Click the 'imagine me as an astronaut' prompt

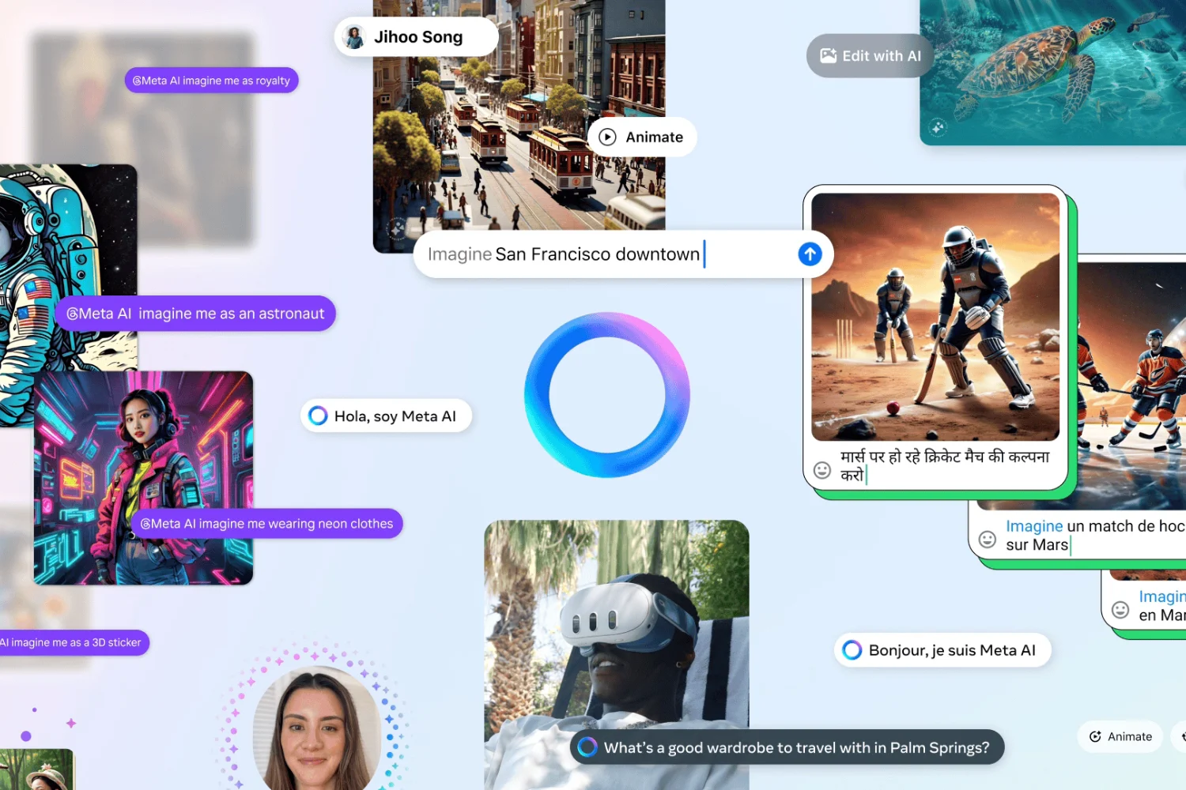[195, 314]
